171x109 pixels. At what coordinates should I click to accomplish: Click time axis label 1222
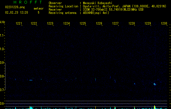[x=34, y=23]
